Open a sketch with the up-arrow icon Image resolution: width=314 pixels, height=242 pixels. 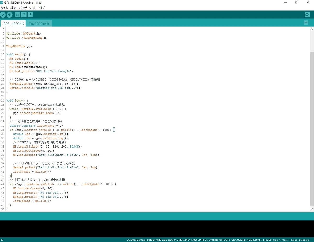tap(24, 15)
